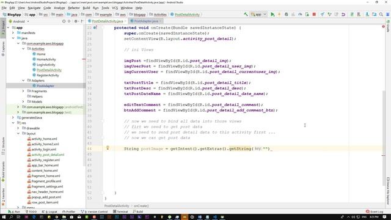Click the green hammer Make Project icon

pos(246,15)
